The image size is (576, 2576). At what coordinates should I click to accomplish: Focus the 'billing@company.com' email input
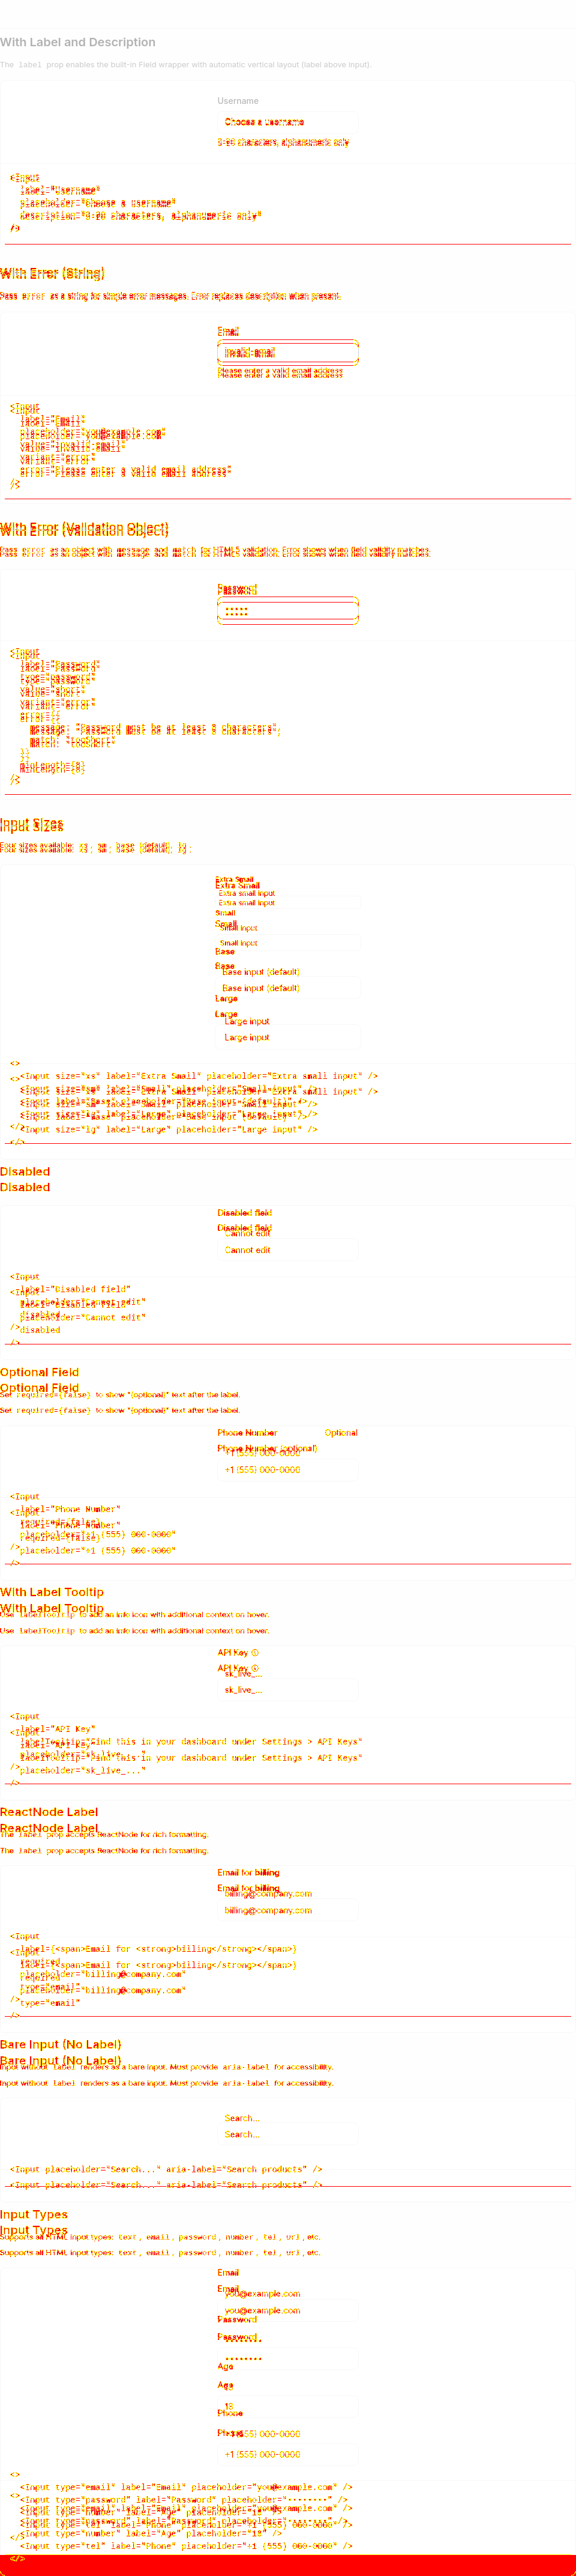(x=287, y=1910)
